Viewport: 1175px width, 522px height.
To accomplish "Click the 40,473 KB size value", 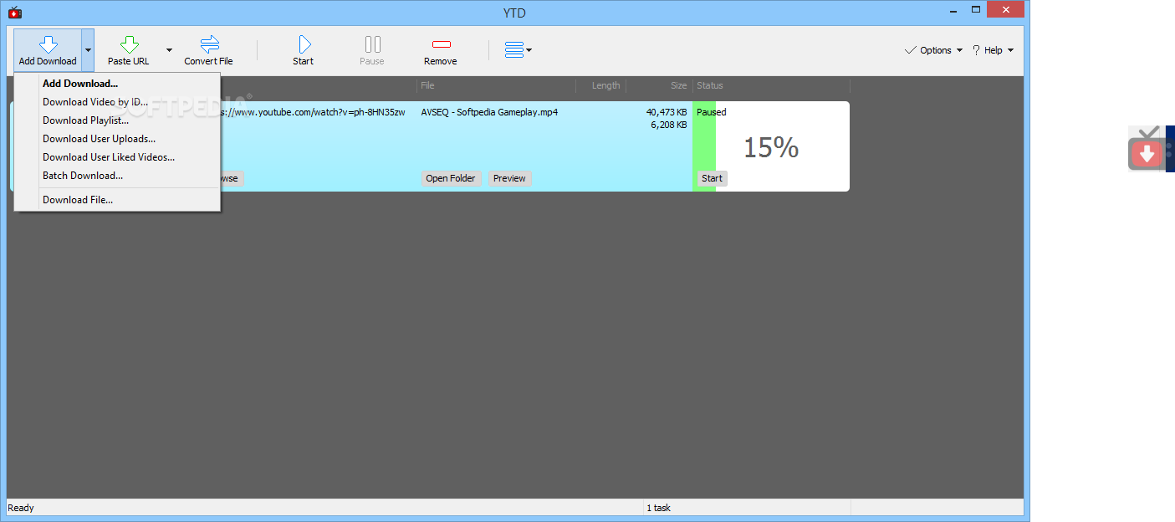I will [x=667, y=112].
